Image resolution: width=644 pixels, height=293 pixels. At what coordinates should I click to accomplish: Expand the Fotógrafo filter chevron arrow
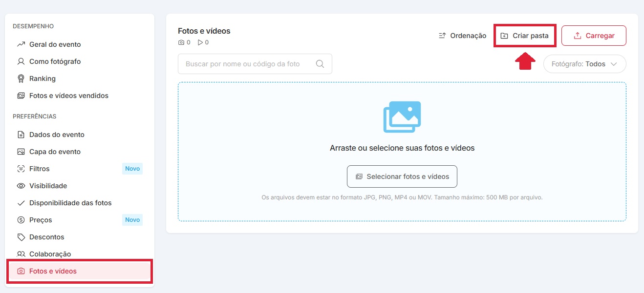pos(614,64)
